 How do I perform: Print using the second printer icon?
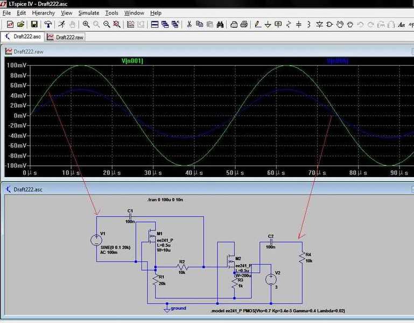click(244, 25)
